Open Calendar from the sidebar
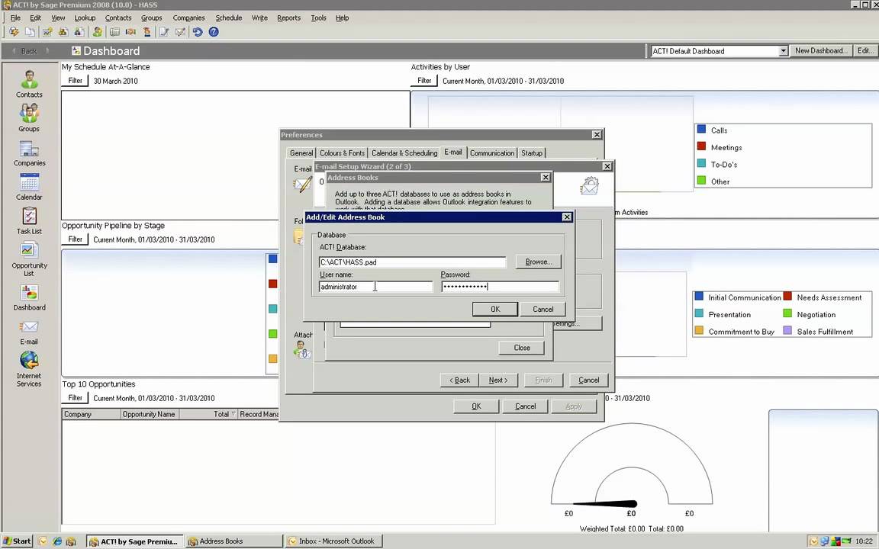 point(29,187)
